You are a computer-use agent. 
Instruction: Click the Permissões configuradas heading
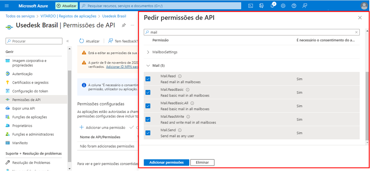click(x=100, y=104)
